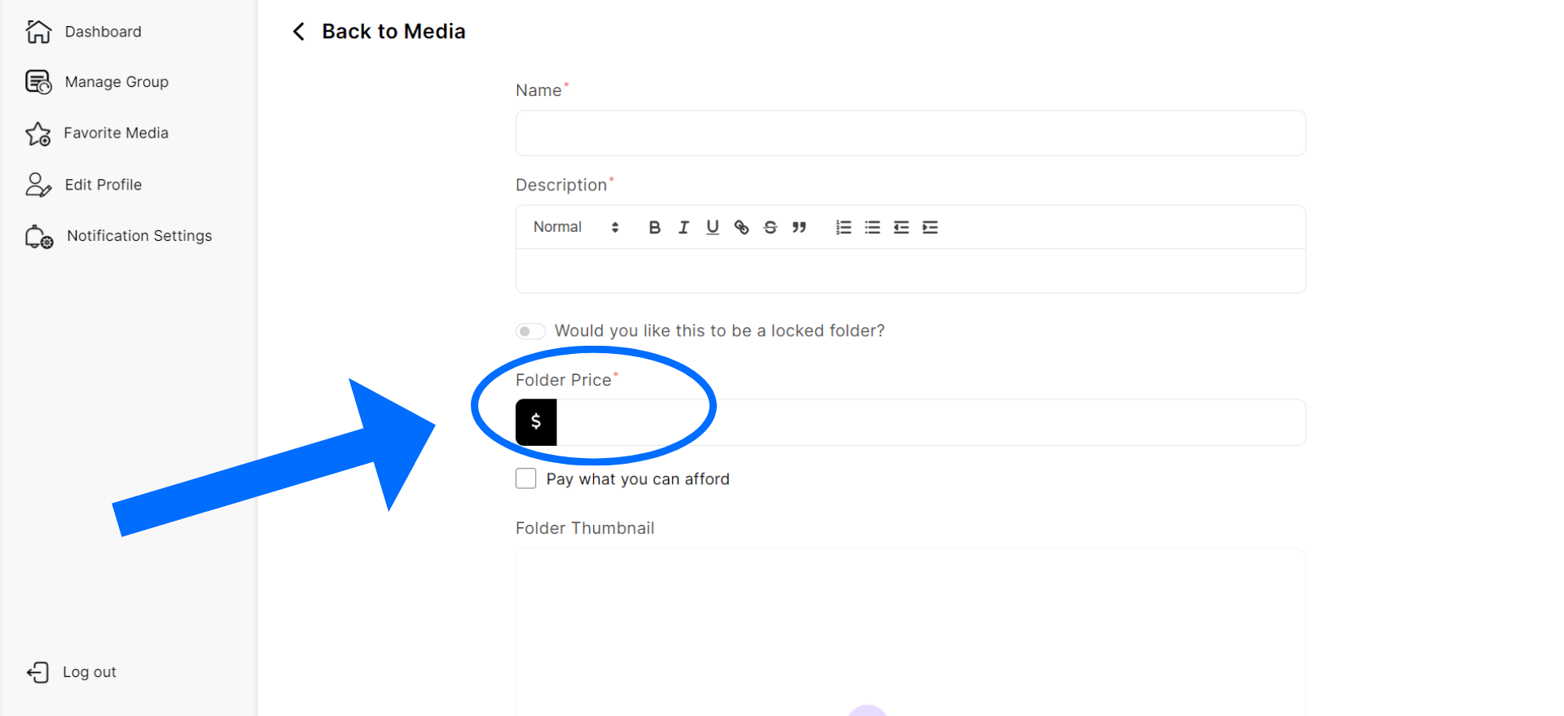The image size is (1564, 716).
Task: Click the Bold formatting icon
Action: tap(654, 227)
